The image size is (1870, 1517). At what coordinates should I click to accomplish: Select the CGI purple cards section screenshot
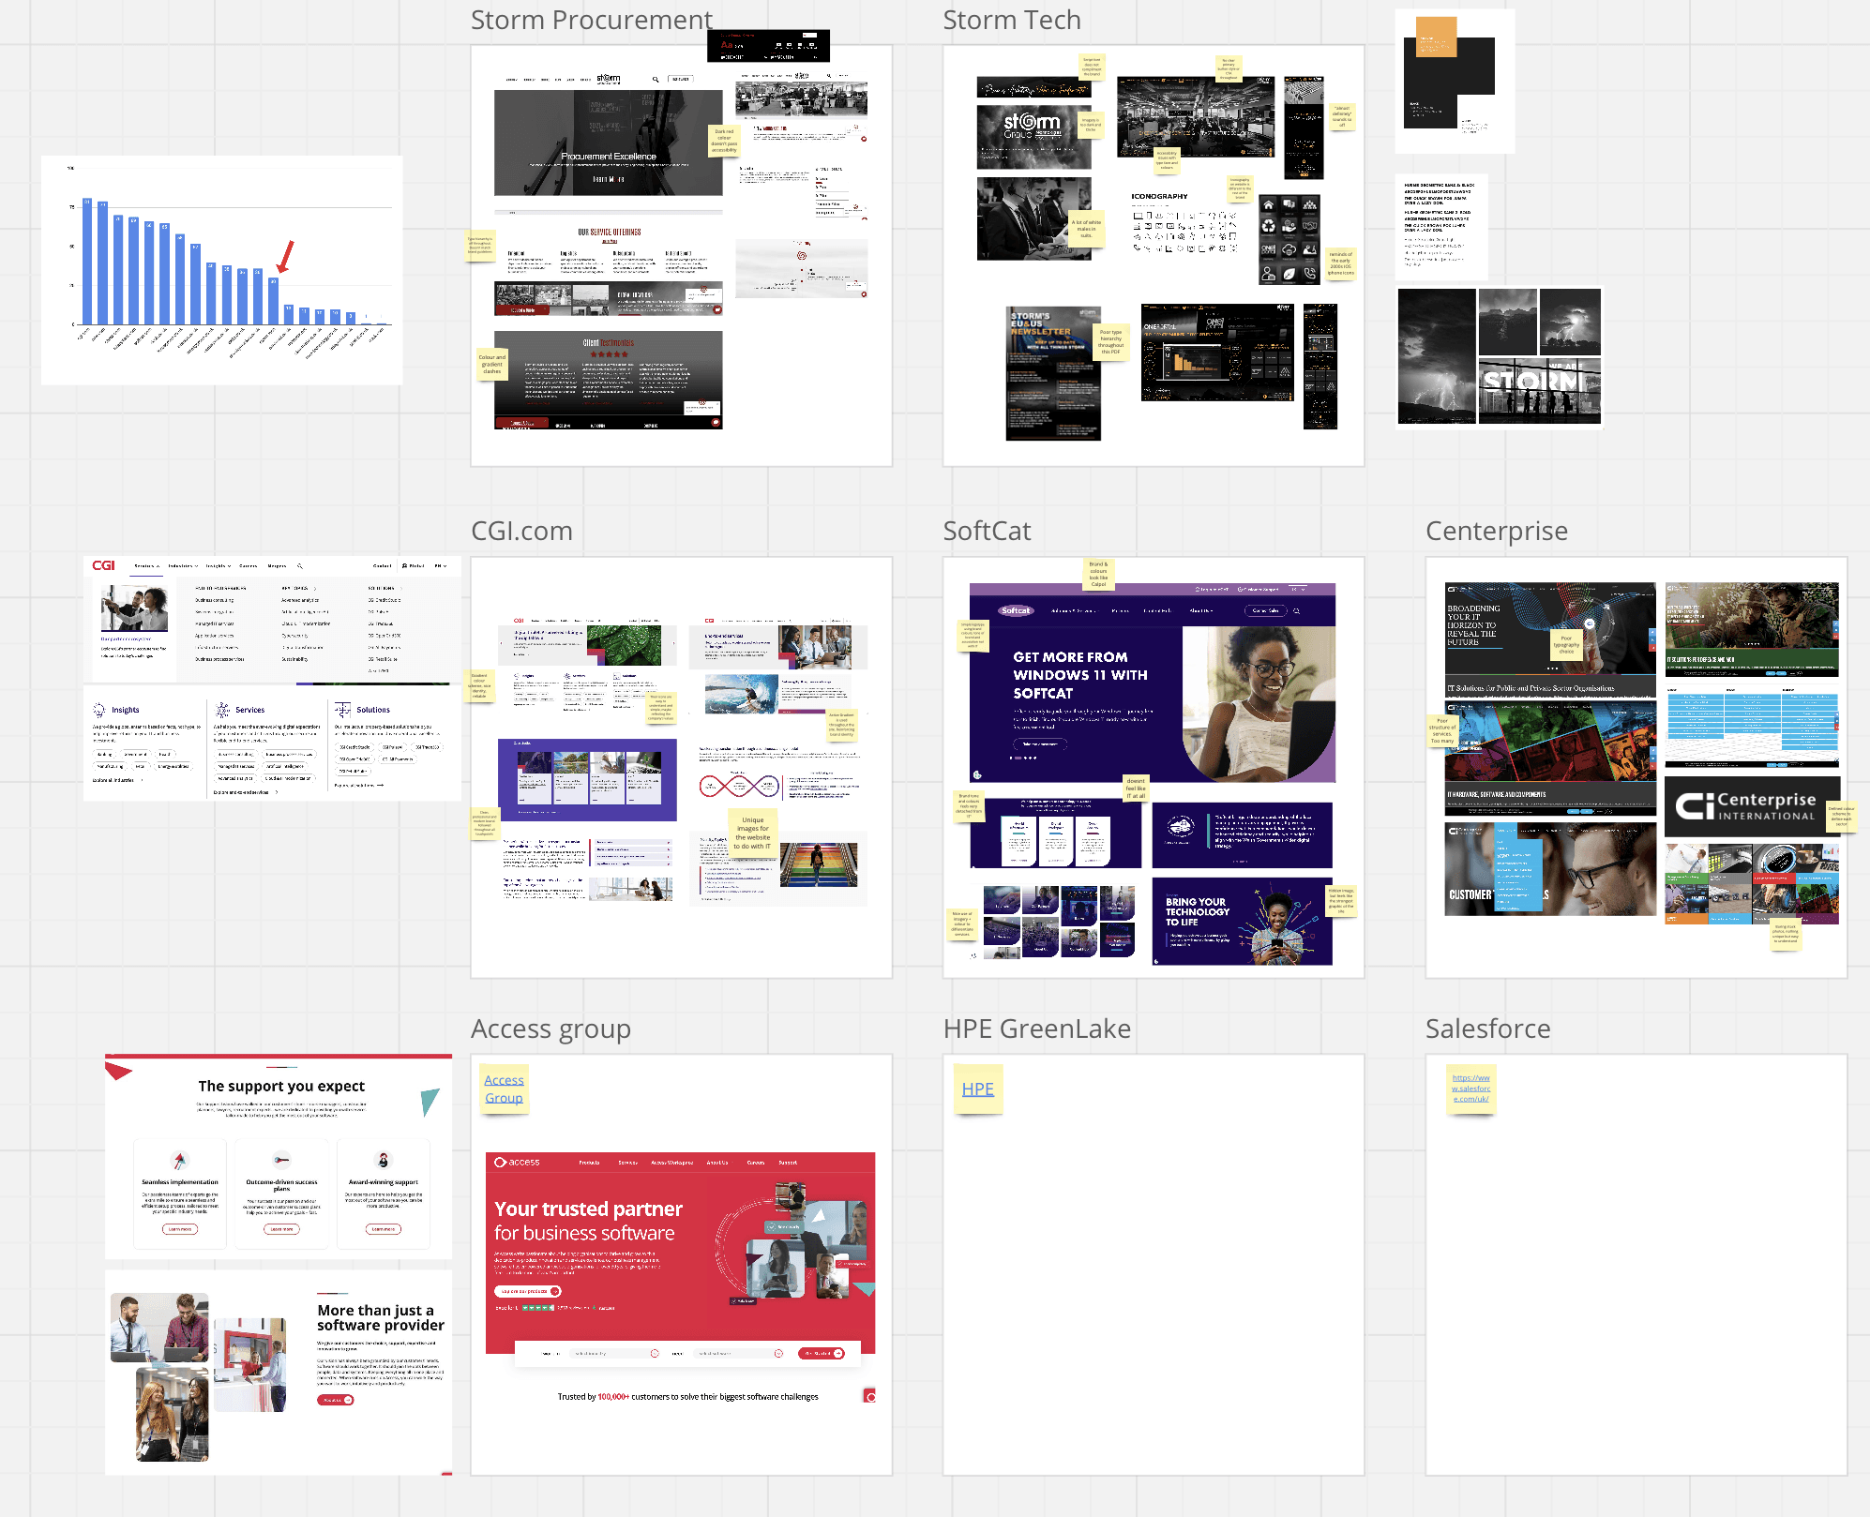[587, 779]
